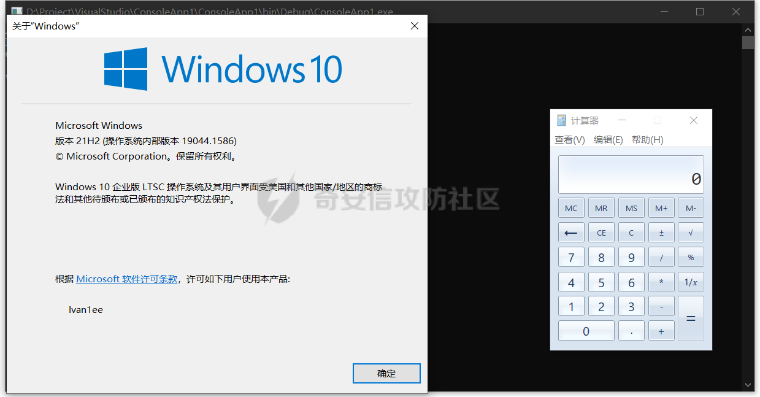Click the addition + key
The image size is (760, 397).
click(x=661, y=331)
